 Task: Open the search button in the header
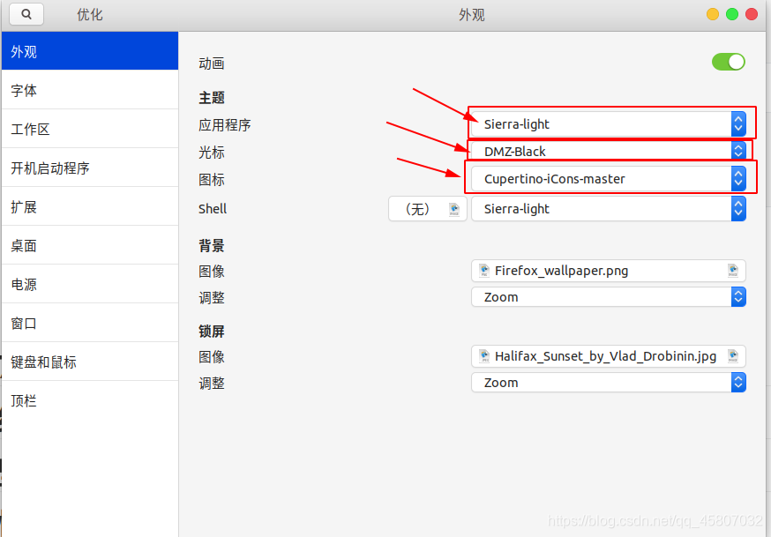point(26,14)
